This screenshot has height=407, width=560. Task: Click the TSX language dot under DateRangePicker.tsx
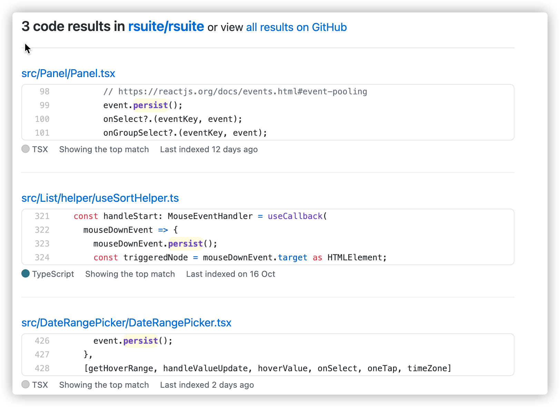(x=25, y=385)
